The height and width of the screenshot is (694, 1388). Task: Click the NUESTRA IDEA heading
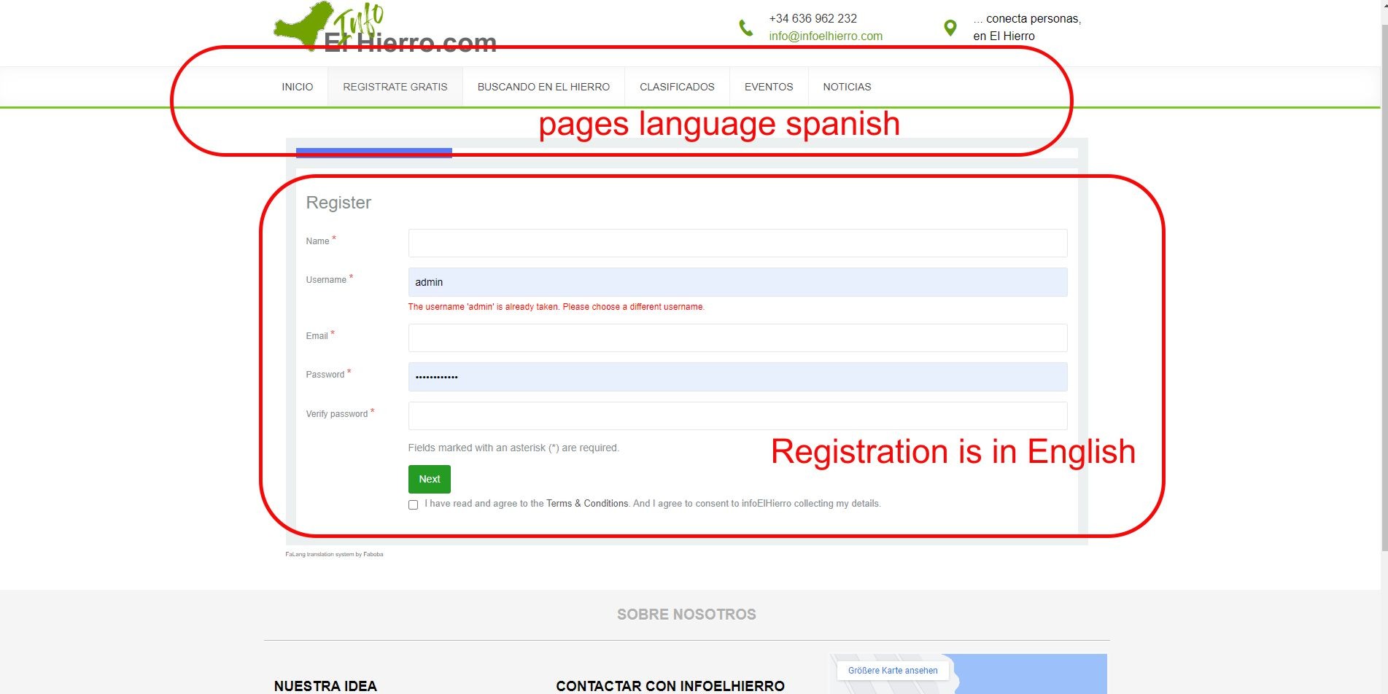pyautogui.click(x=325, y=686)
